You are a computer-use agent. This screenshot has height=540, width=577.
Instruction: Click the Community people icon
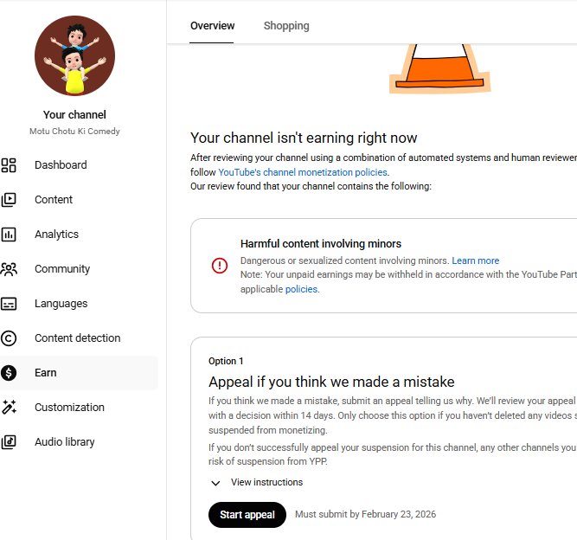coord(9,269)
